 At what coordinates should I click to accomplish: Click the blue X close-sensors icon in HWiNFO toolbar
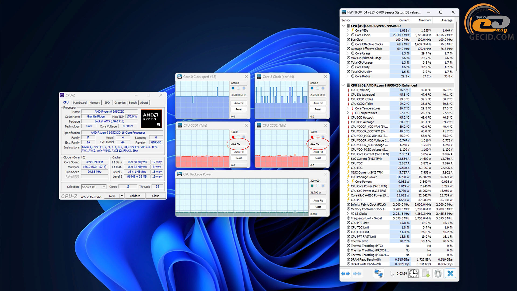click(x=450, y=274)
